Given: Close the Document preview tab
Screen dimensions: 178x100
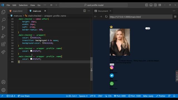Looking at the screenshot, I should click(x=110, y=11).
